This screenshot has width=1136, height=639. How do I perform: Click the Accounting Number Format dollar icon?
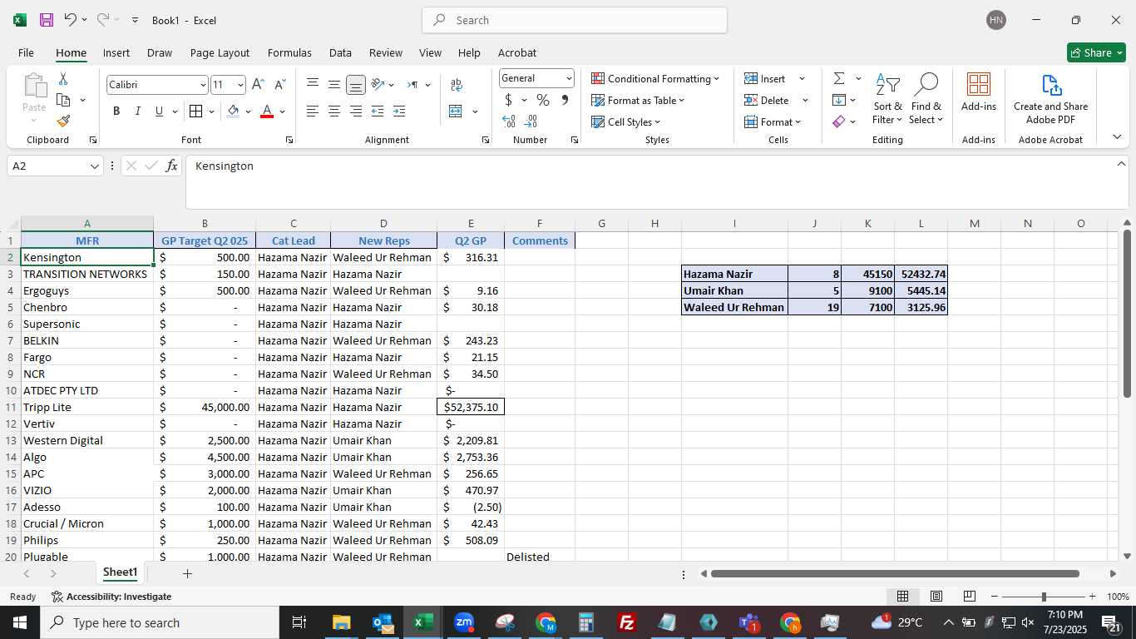[508, 100]
